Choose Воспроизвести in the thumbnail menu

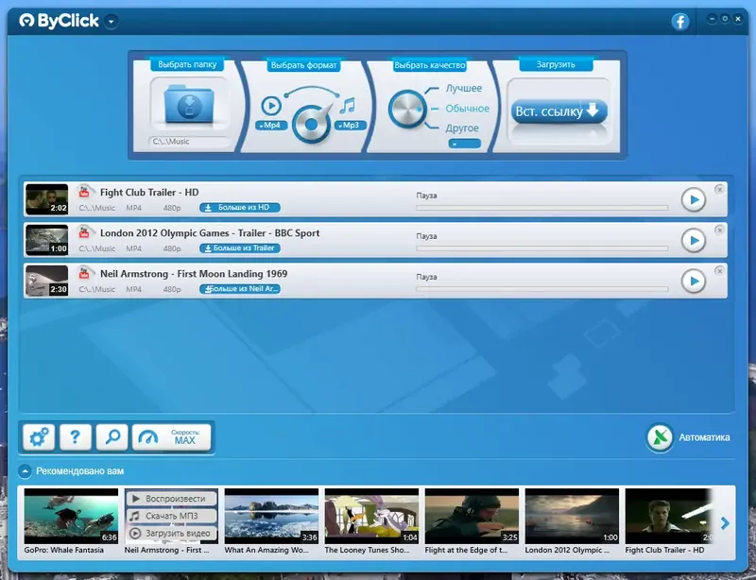click(171, 499)
